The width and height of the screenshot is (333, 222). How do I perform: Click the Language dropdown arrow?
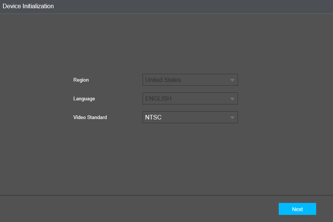[x=233, y=98]
